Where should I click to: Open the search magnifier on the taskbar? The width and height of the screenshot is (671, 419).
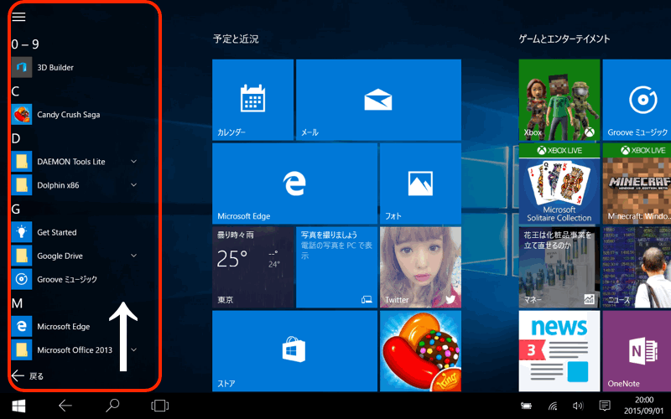(112, 406)
